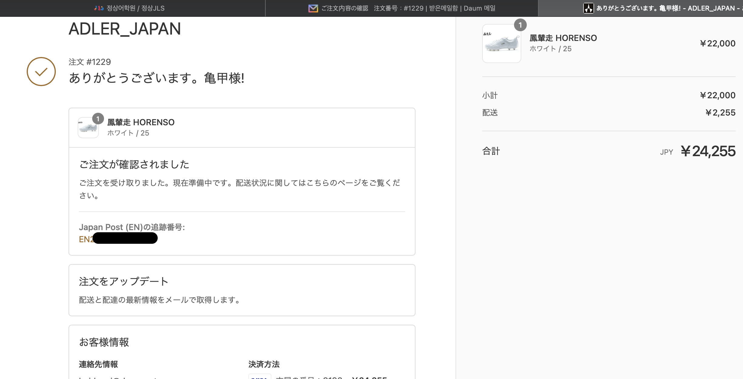Click the order confirmed checkmark circle icon
This screenshot has height=379, width=743.
[41, 72]
